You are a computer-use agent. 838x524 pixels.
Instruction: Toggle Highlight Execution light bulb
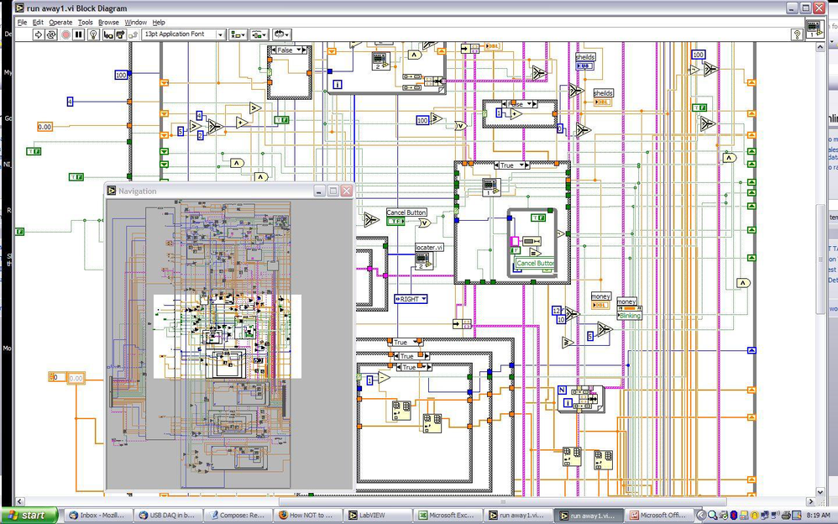tap(94, 34)
